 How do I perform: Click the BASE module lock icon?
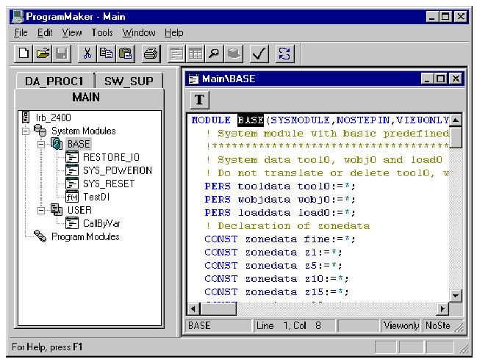57,144
